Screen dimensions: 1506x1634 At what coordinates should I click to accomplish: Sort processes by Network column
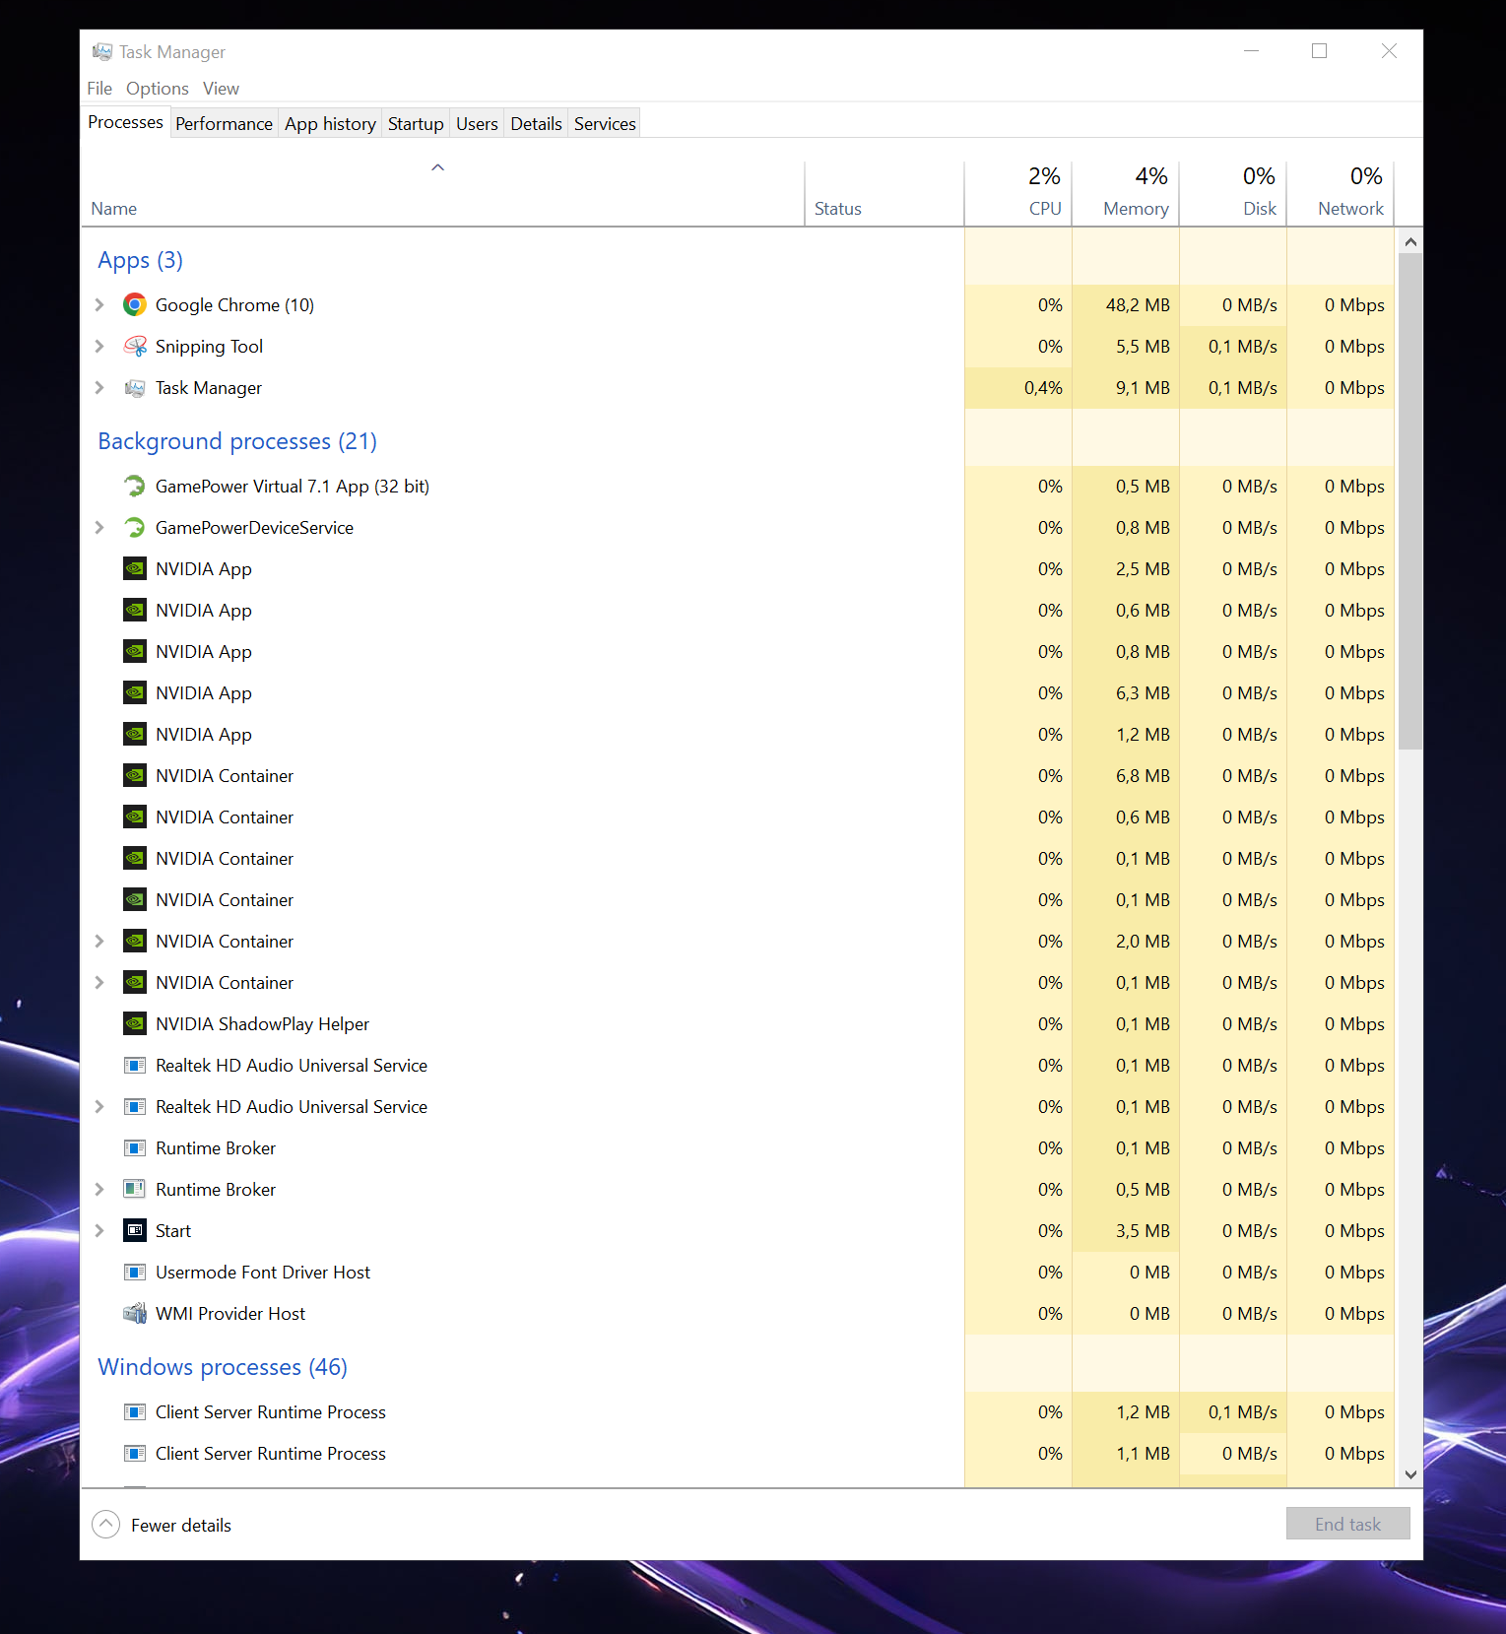point(1340,194)
